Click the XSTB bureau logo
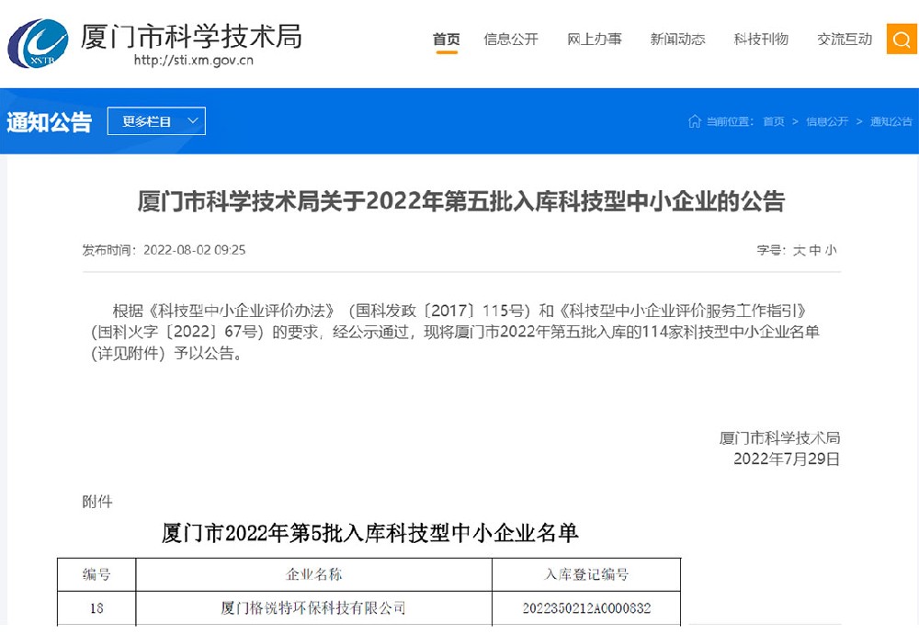Image resolution: width=919 pixels, height=634 pixels. tap(38, 43)
